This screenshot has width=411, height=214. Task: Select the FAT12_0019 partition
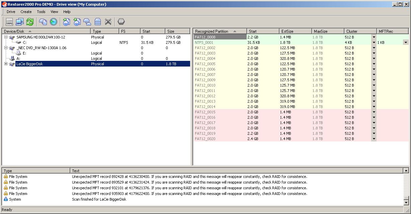(x=205, y=133)
